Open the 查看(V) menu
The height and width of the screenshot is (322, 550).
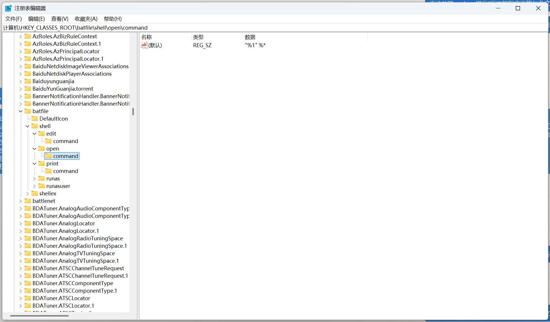pyautogui.click(x=60, y=19)
